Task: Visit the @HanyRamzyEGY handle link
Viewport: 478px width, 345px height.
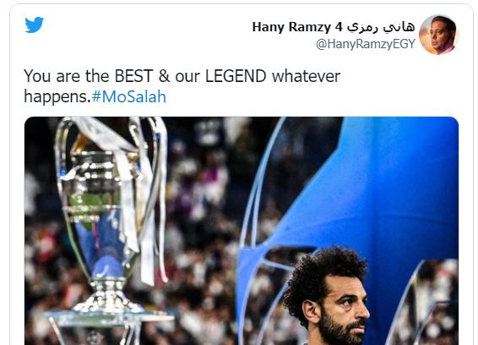Action: [x=365, y=44]
